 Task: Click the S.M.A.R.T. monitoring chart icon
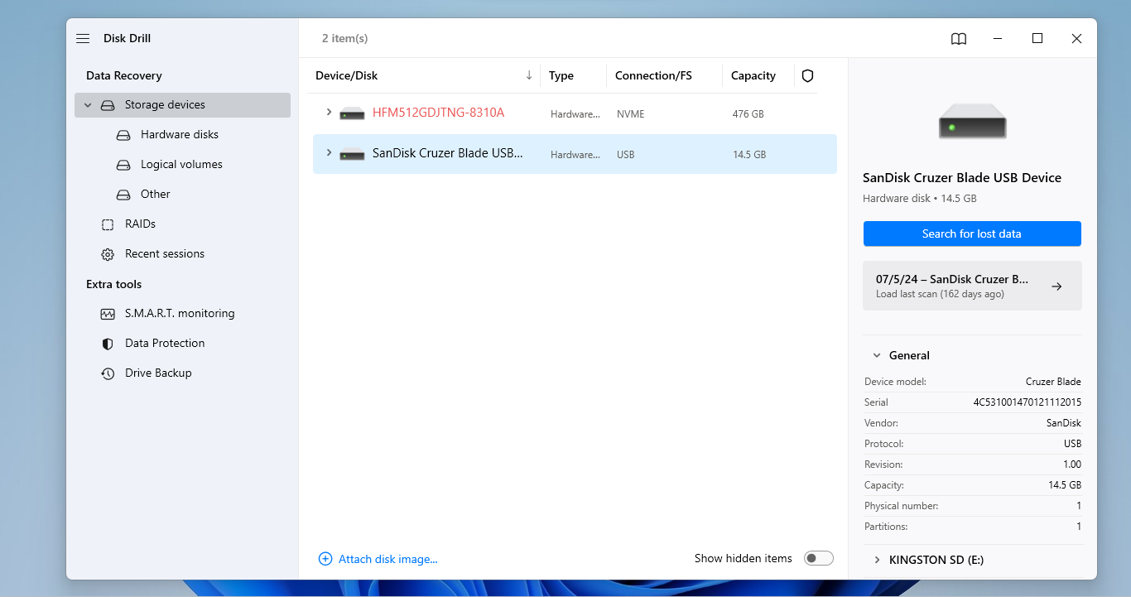tap(108, 314)
